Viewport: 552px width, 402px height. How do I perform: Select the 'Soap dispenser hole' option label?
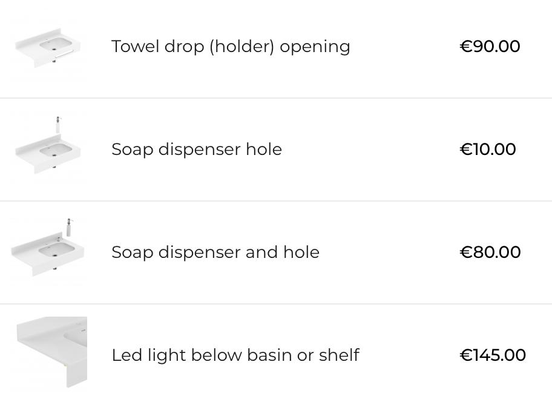click(x=197, y=150)
